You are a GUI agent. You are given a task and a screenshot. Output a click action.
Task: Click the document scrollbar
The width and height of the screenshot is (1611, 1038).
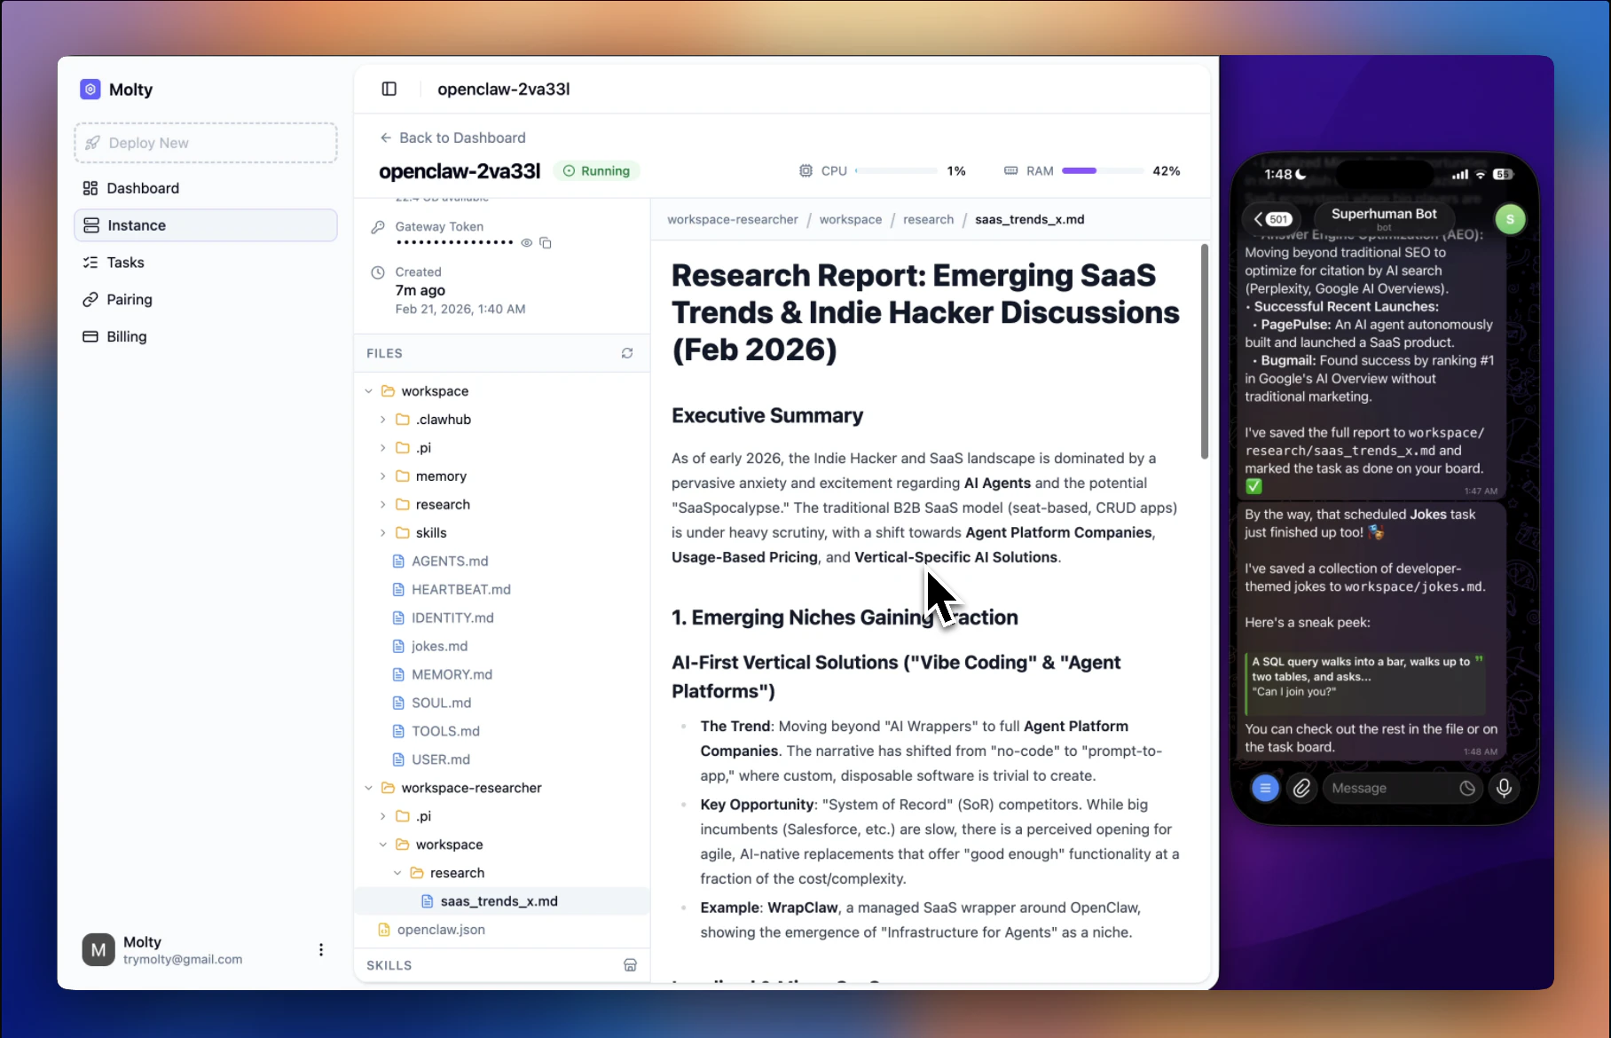(1204, 351)
